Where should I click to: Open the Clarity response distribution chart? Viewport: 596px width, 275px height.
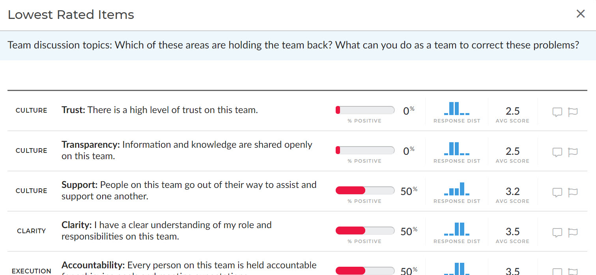tap(457, 229)
